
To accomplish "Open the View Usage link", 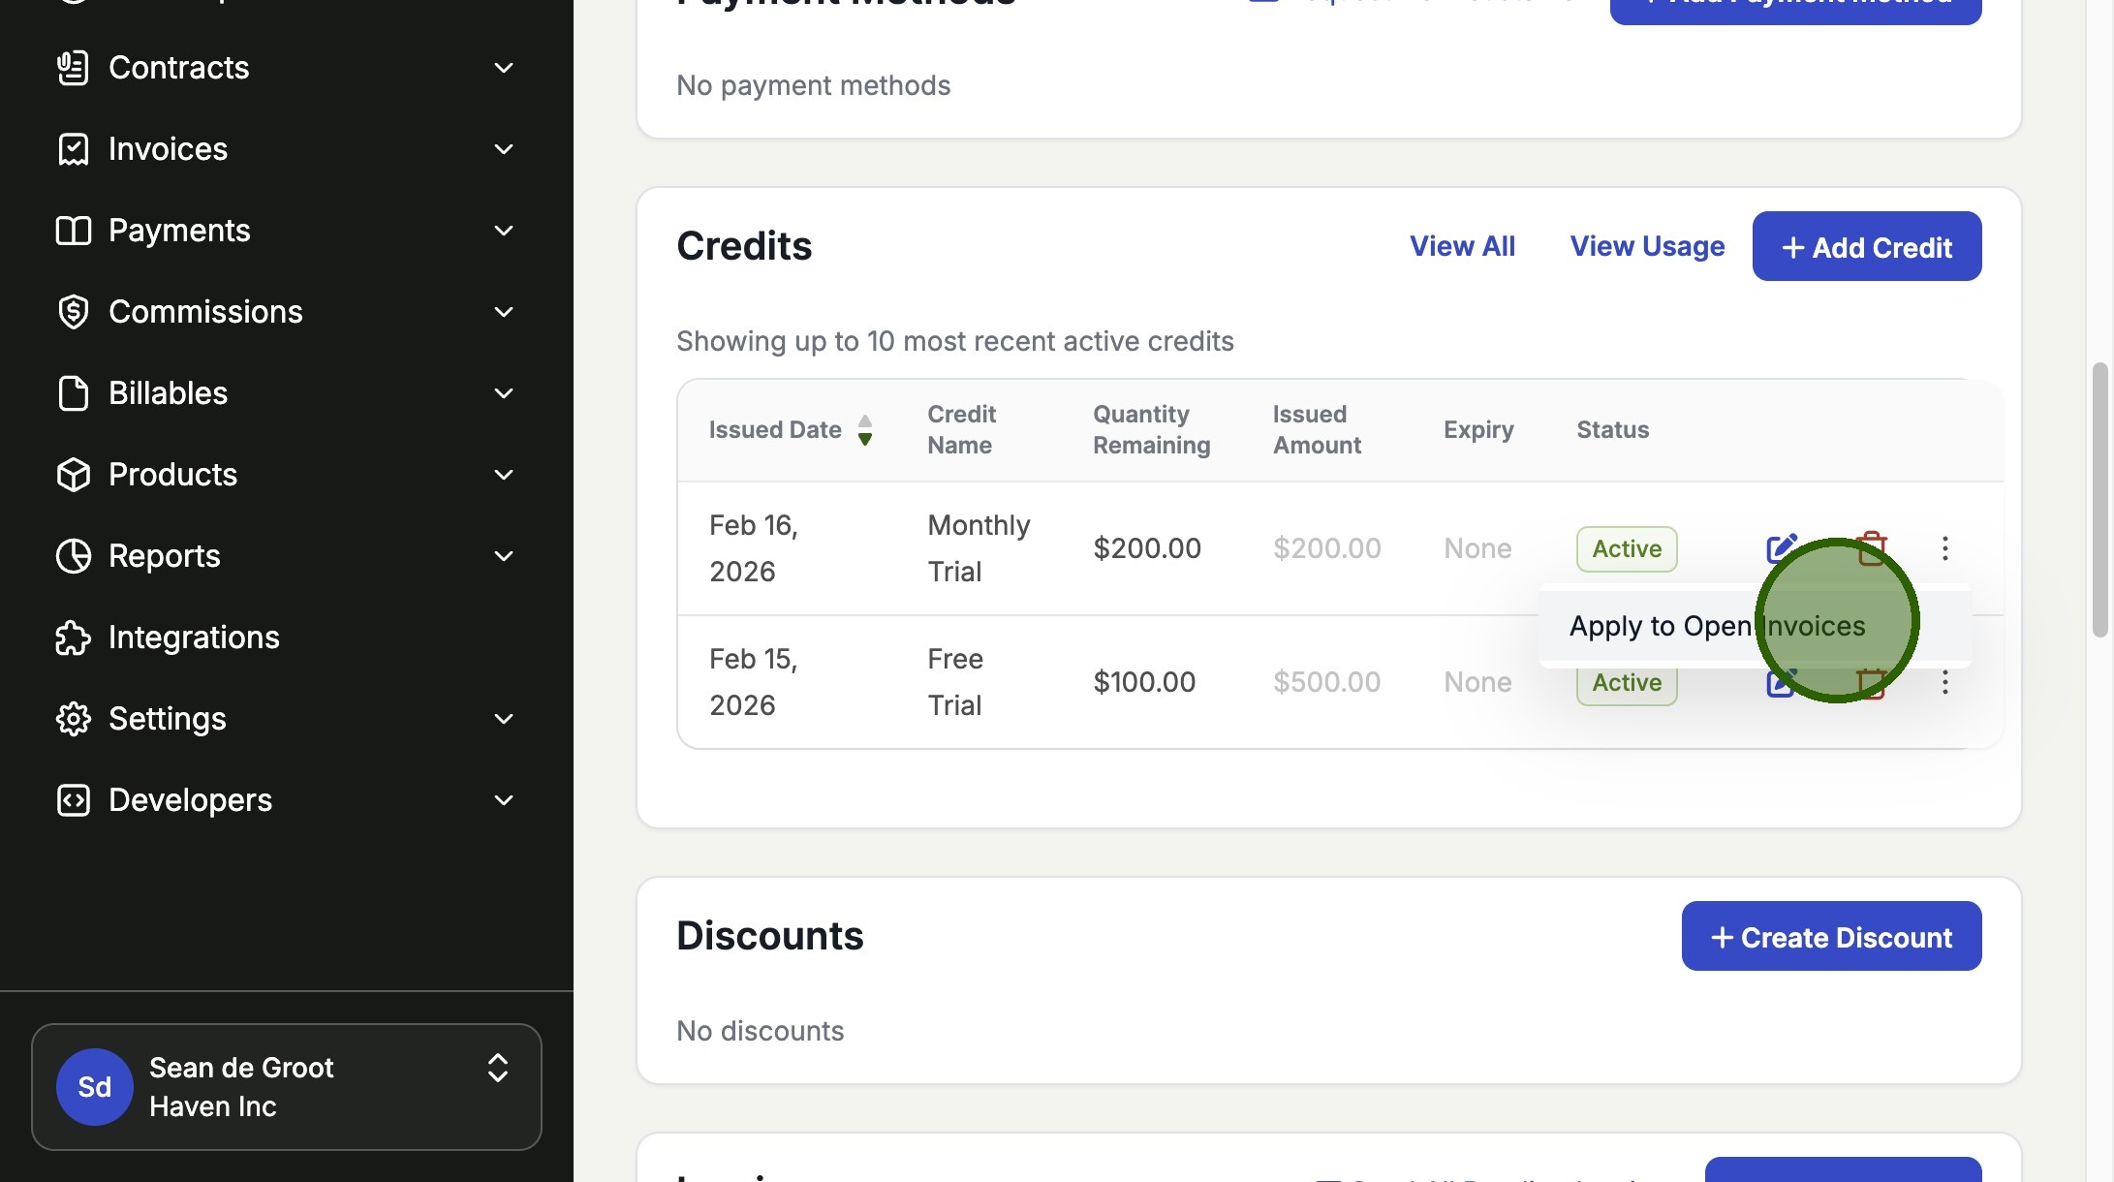I will [1647, 246].
